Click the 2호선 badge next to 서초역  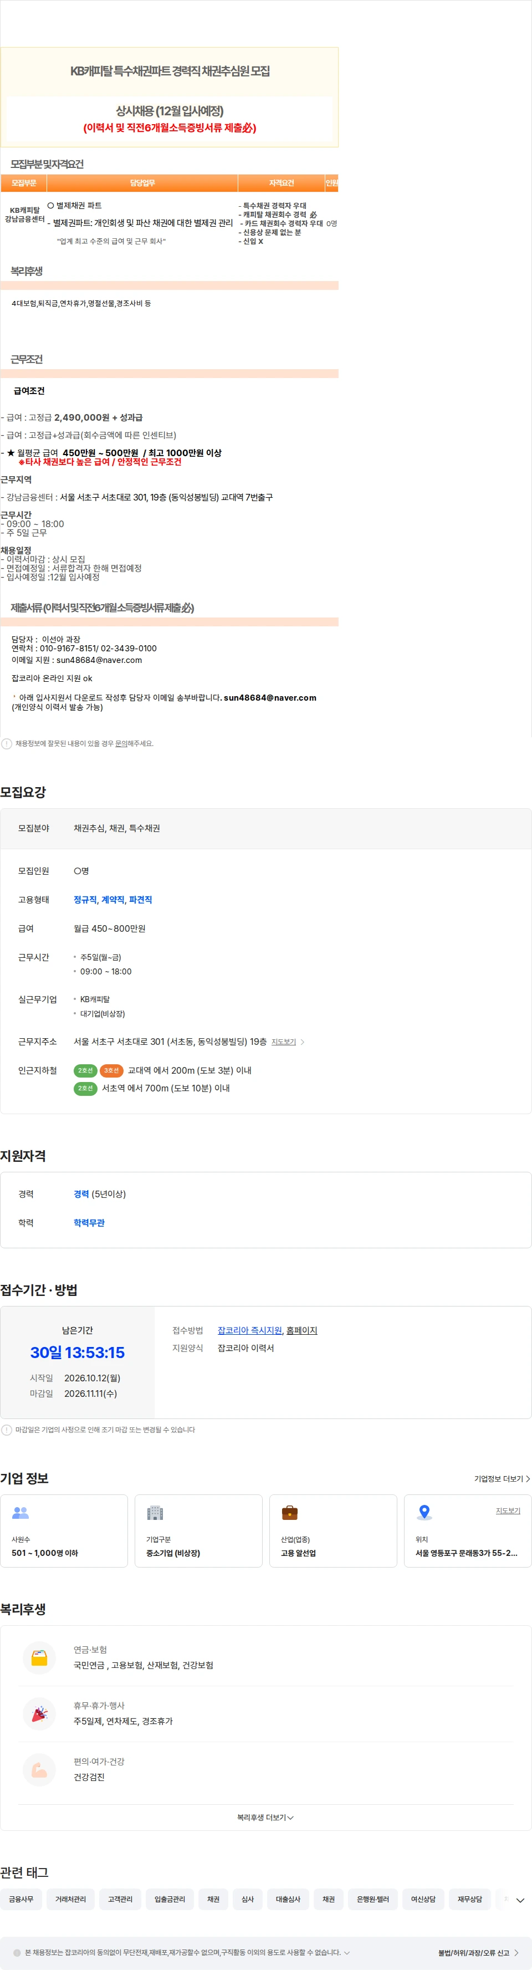85,1088
